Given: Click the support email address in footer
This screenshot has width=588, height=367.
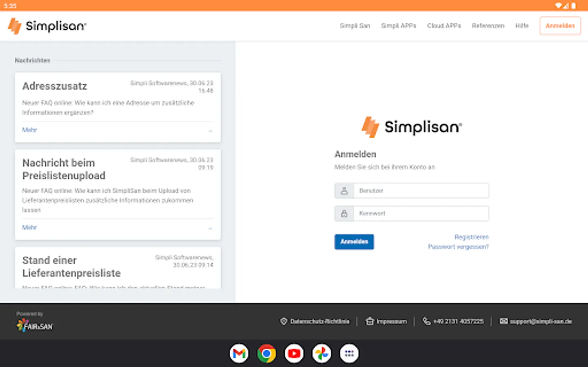Looking at the screenshot, I should (541, 321).
